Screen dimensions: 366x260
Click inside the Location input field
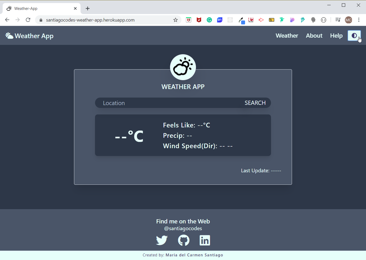(146, 103)
